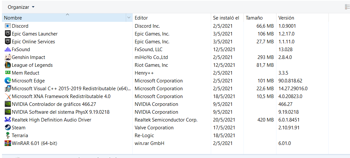The image size is (350, 158).
Task: Open the Organizar dropdown menu
Action: (21, 7)
